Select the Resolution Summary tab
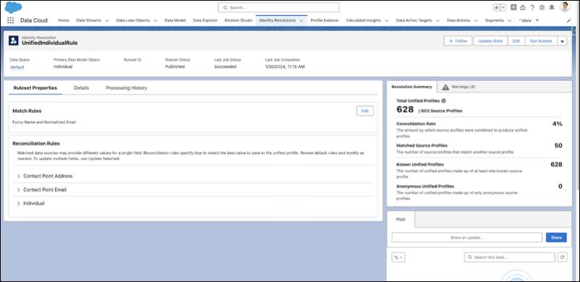 pos(411,87)
